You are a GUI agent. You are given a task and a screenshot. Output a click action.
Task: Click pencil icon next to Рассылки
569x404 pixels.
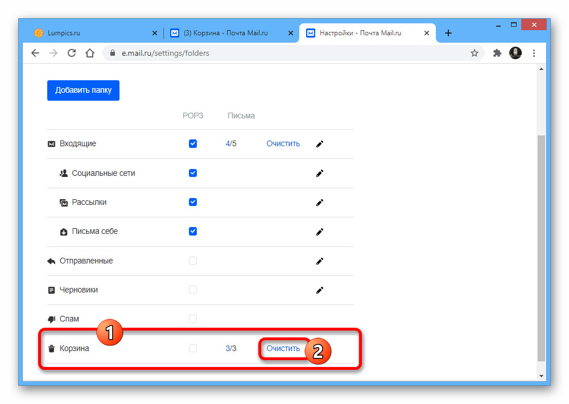(x=320, y=203)
